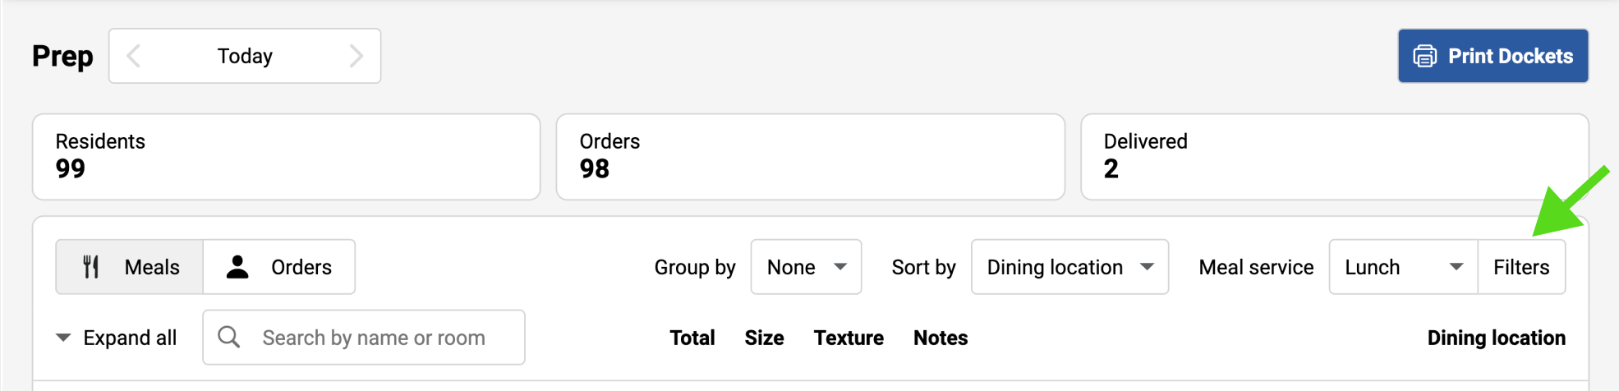Open the Group by dropdown
This screenshot has height=391, width=1619.
click(x=805, y=267)
